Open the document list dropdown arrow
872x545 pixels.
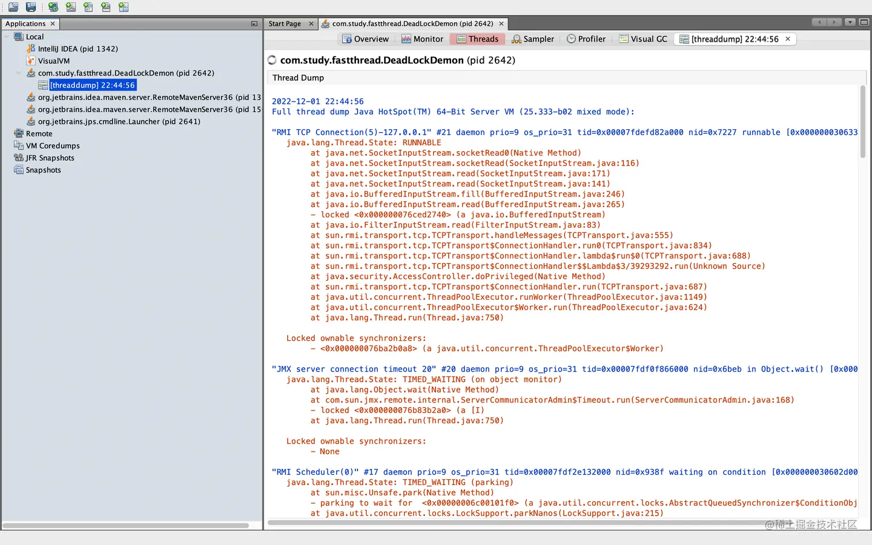tap(850, 22)
